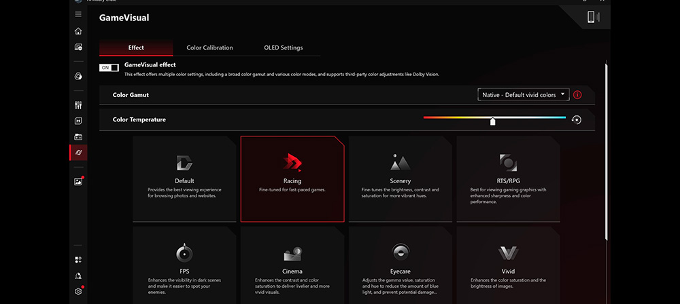Click the mobile device link icon
This screenshot has height=304, width=680.
point(592,17)
